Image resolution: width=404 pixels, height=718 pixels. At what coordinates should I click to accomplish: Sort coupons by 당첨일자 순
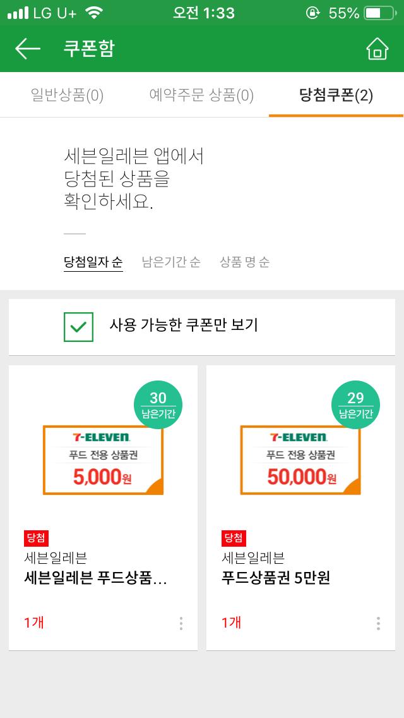(x=93, y=262)
